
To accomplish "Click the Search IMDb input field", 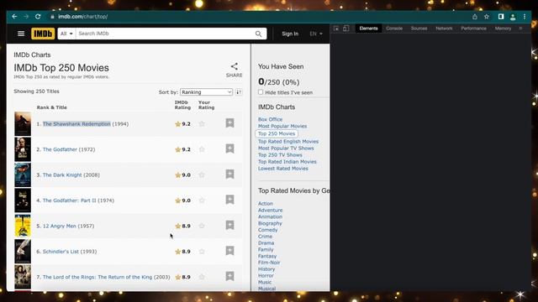I will pyautogui.click(x=165, y=34).
